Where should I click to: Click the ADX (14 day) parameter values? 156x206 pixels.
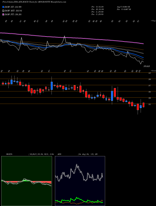click(x=88, y=154)
